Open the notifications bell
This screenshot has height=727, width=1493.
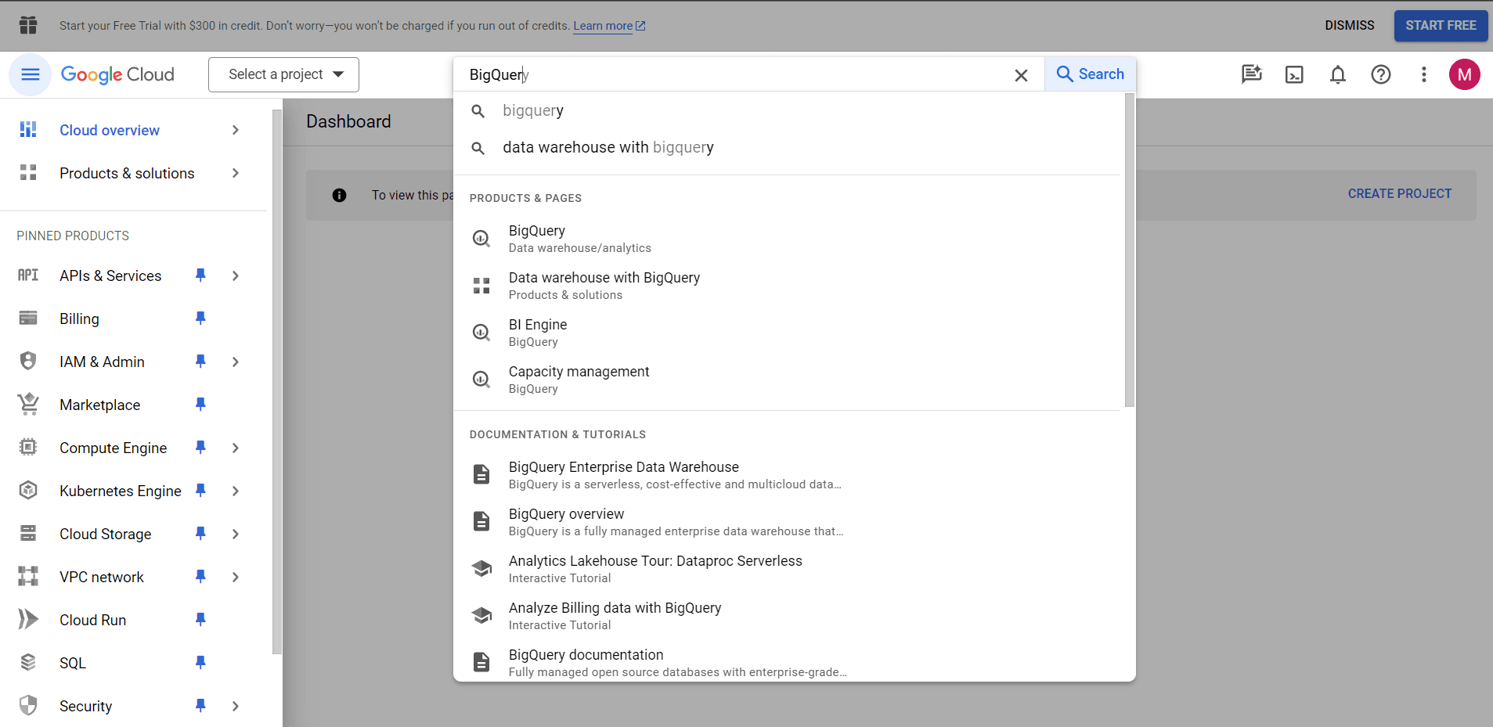[x=1338, y=74]
